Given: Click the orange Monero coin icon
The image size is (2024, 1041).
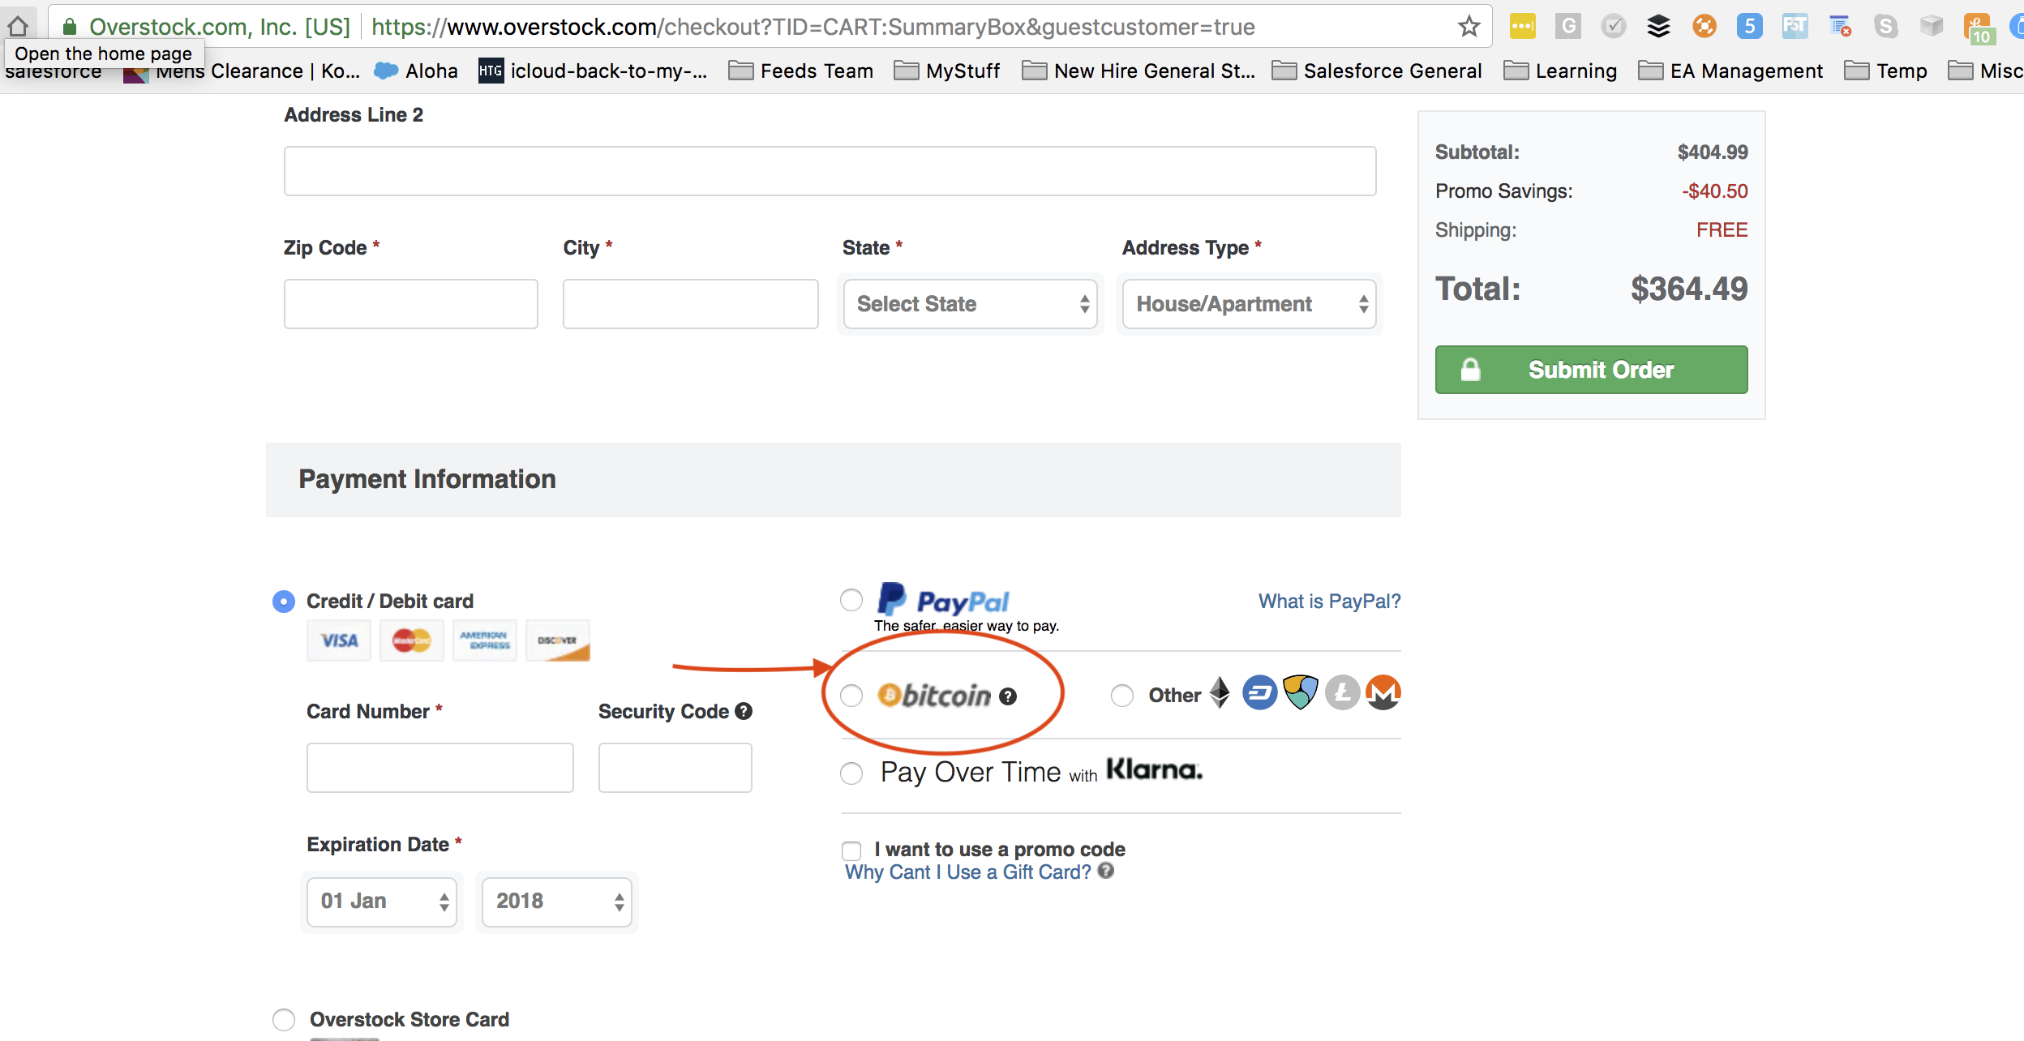Looking at the screenshot, I should [x=1383, y=693].
